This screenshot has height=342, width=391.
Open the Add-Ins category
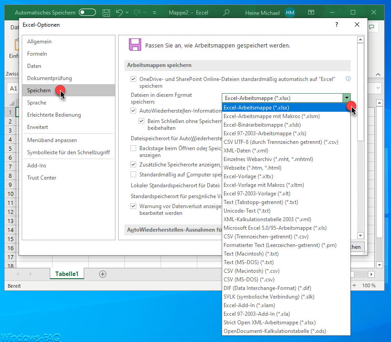[69, 166]
